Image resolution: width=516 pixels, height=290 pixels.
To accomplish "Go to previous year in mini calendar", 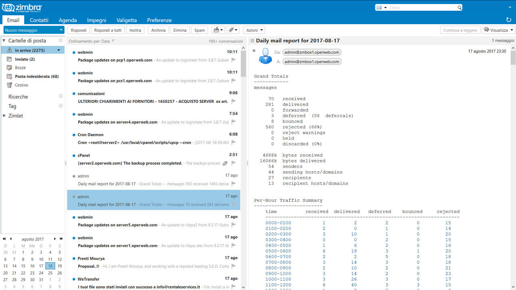I will [x=4, y=239].
